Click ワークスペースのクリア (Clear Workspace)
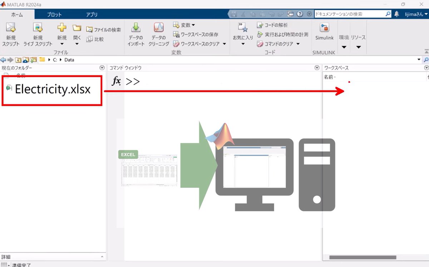Viewport: 429px width, 267px height. pyautogui.click(x=197, y=44)
